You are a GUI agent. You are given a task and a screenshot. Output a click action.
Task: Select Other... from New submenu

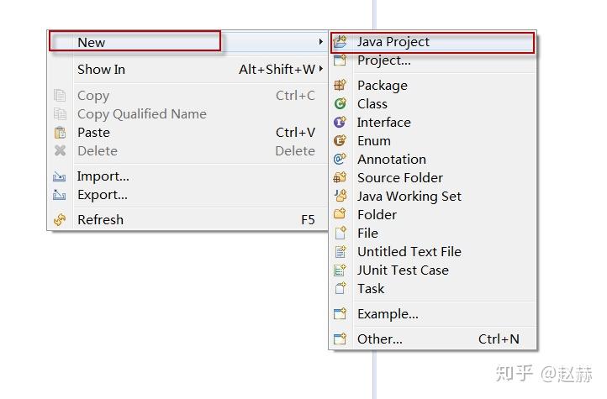pyautogui.click(x=379, y=339)
